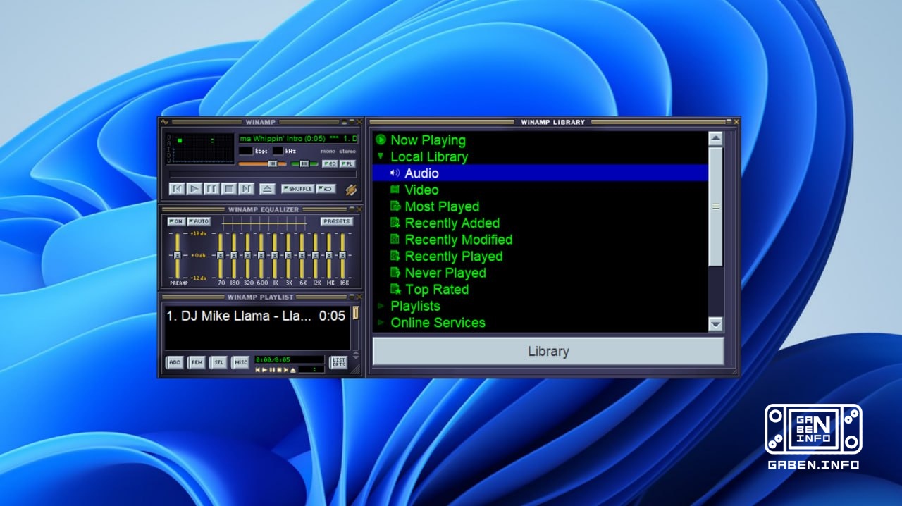Select Audio in the Local Library
This screenshot has height=506, width=902.
540,173
